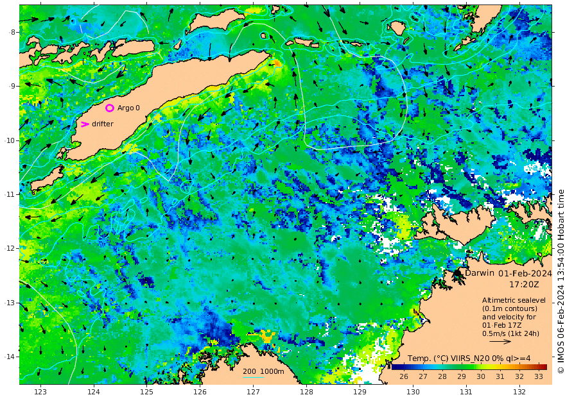The image size is (565, 404).
Task: Click the color bar tick label 26
Action: (x=404, y=376)
